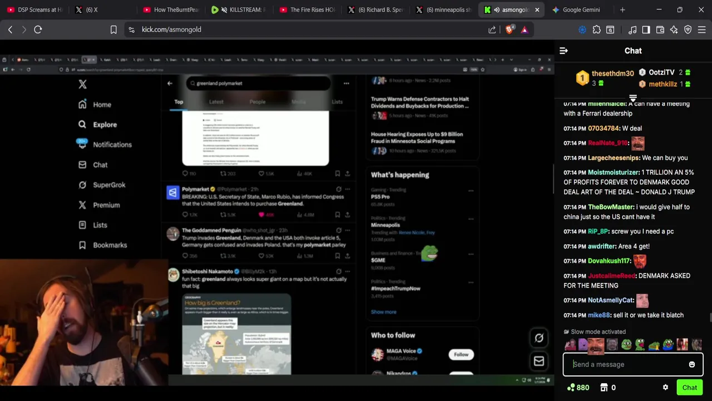Bookmark this page with the bookmark icon
Viewport: 712px width, 401px height.
113,30
